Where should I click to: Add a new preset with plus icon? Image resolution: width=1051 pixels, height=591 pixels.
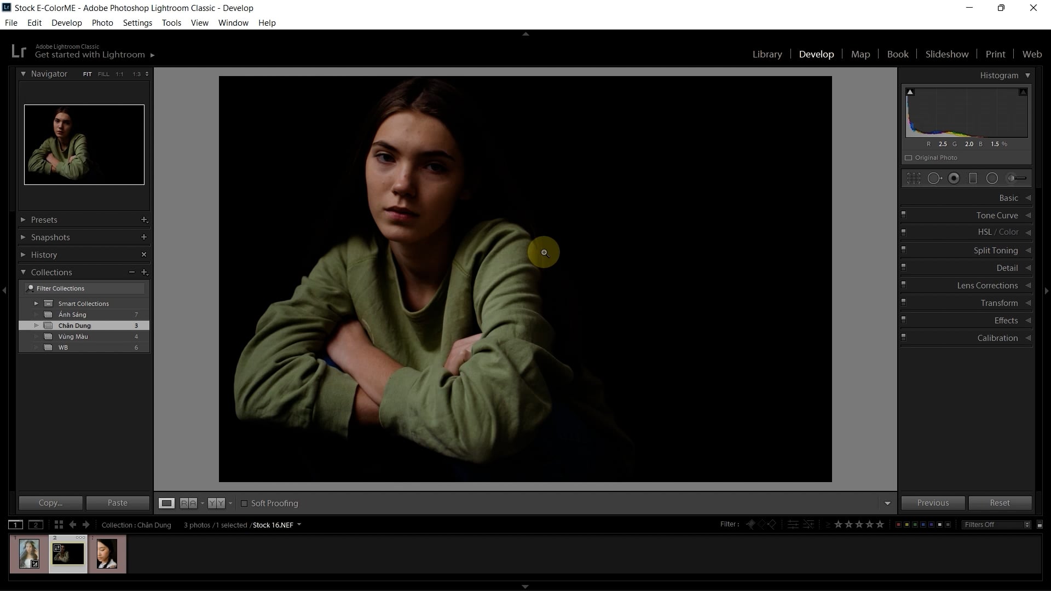tap(144, 220)
